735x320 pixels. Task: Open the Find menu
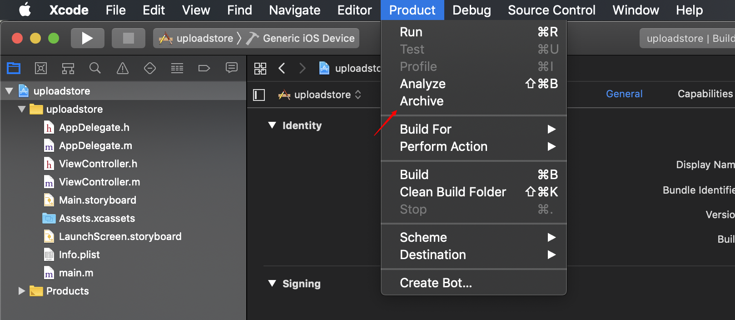(239, 10)
